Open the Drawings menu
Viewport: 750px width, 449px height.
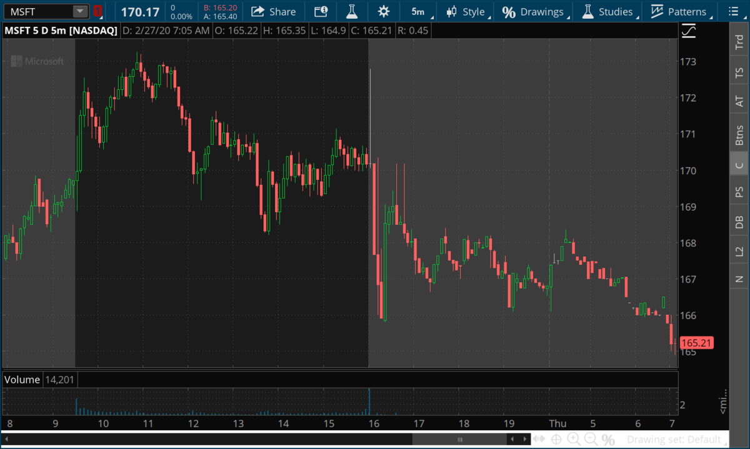point(533,11)
